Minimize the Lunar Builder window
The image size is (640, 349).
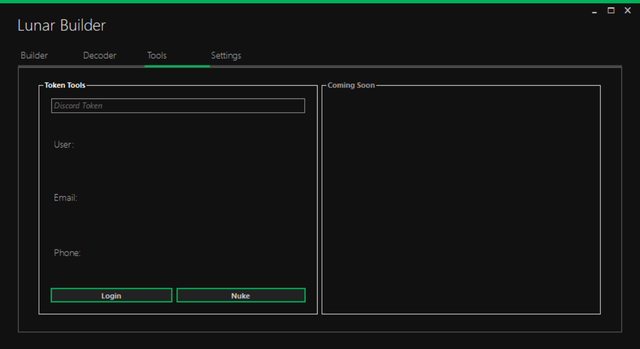tap(595, 11)
